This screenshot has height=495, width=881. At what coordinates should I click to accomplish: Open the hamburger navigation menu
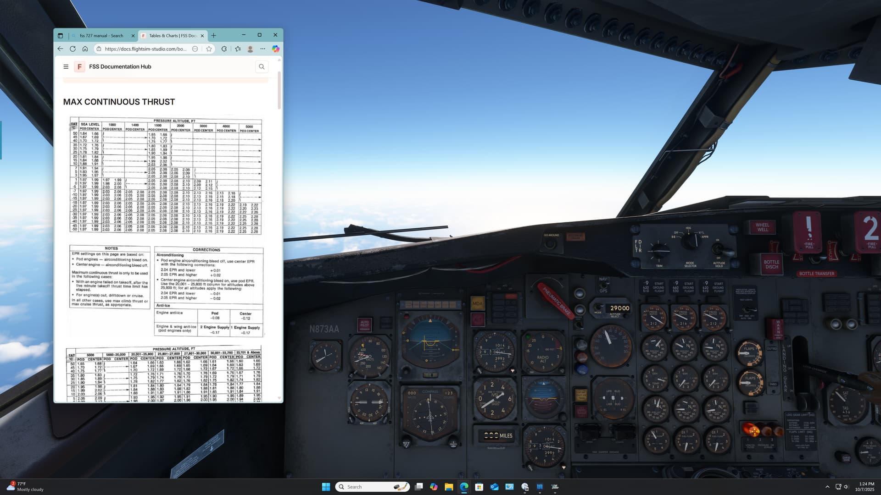66,66
